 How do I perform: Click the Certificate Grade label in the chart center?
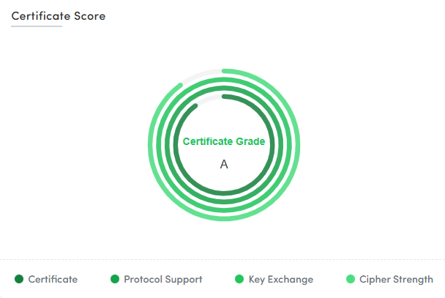(x=224, y=141)
